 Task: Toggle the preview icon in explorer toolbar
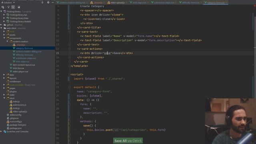pos(19,7)
